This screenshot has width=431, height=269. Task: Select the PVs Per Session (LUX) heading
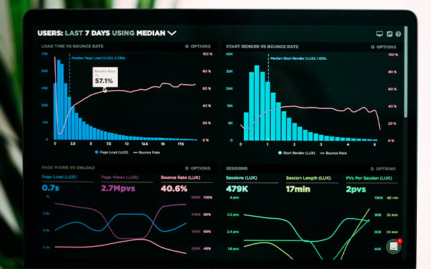pyautogui.click(x=368, y=178)
